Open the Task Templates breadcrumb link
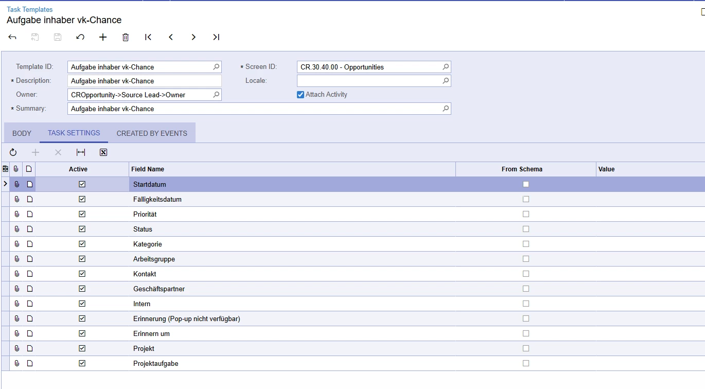The height and width of the screenshot is (389, 705). coord(30,9)
